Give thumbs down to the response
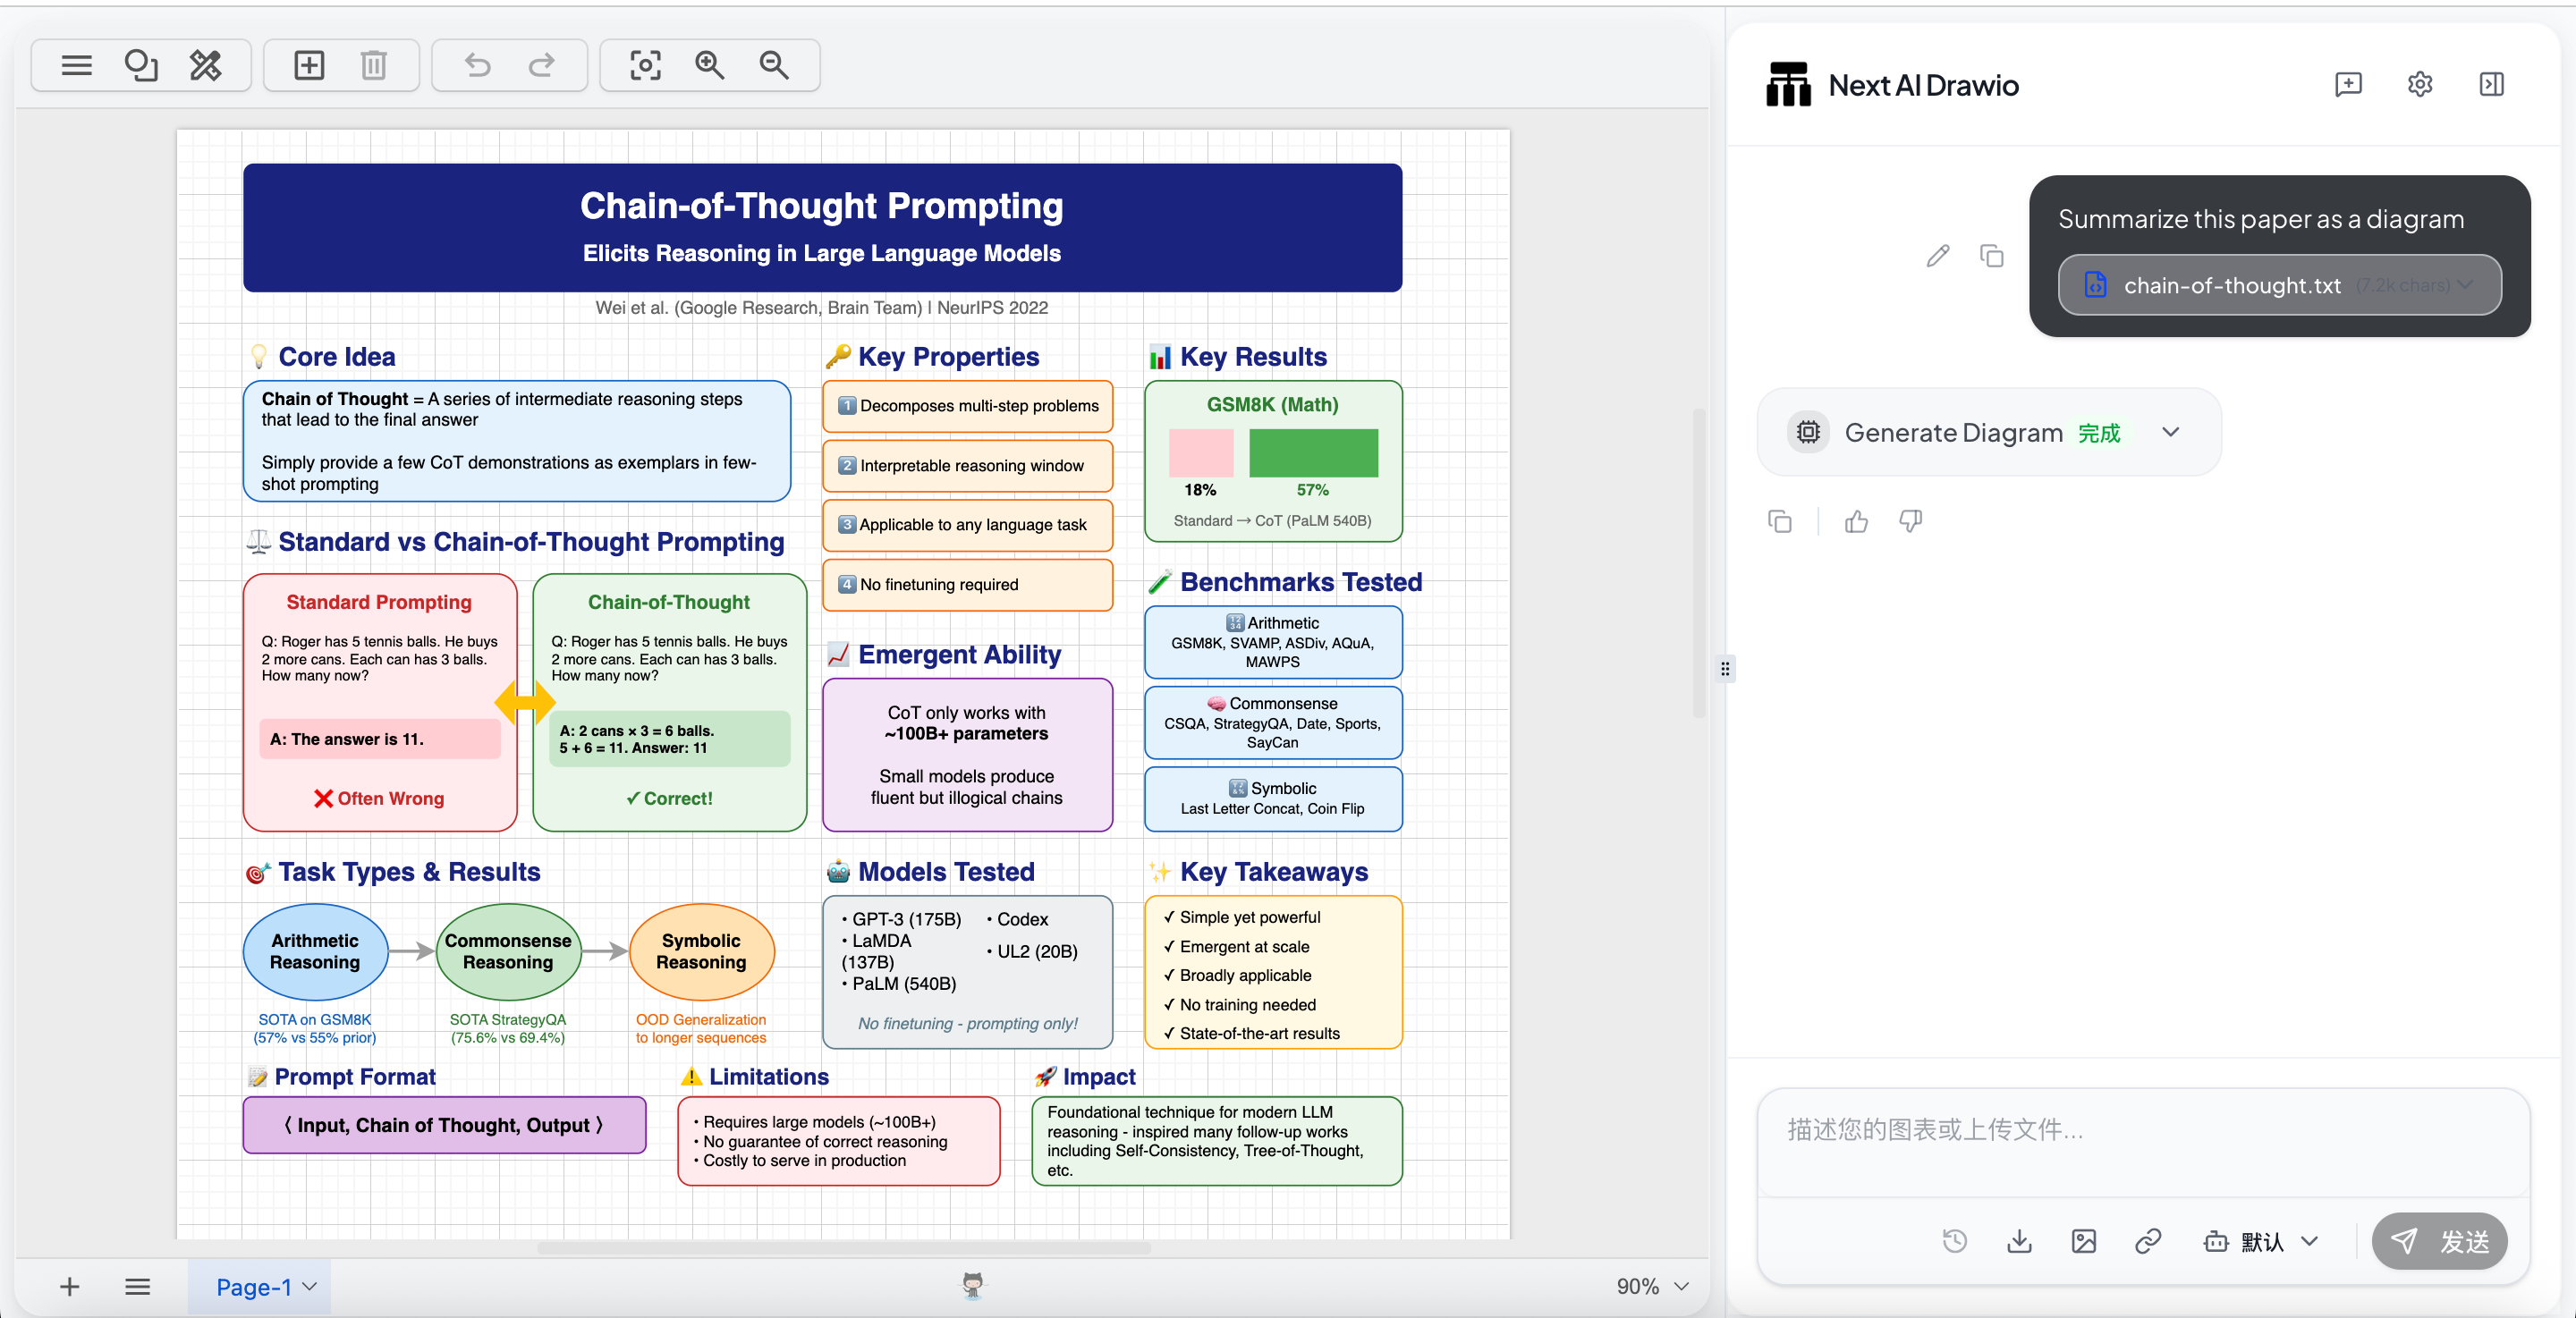 [1910, 522]
